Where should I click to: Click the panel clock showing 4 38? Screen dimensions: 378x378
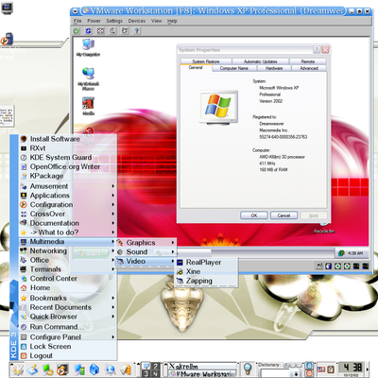tap(352, 367)
